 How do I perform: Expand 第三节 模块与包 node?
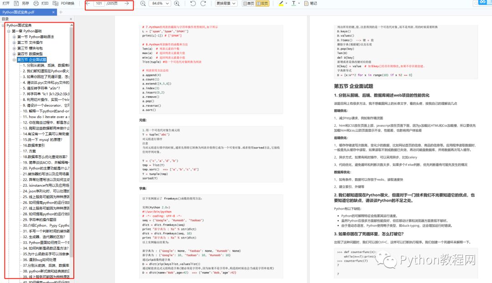click(x=14, y=49)
